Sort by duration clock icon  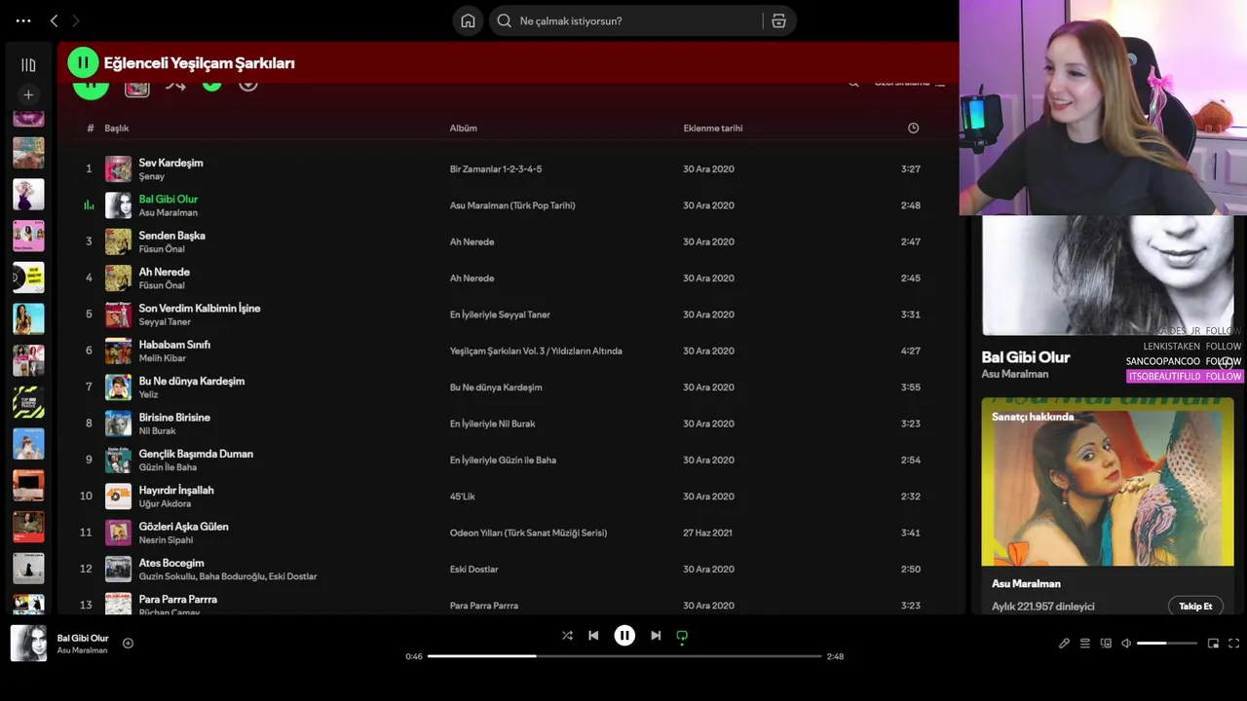913,128
